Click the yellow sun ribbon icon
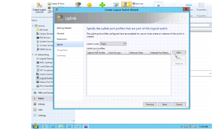This screenshot has height=134, width=214. pos(90,5)
